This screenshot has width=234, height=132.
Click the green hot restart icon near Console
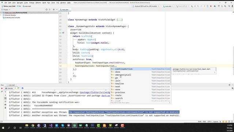click(x=18, y=88)
